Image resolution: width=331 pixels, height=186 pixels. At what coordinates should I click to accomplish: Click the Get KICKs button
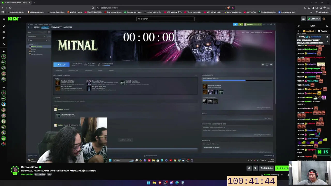314,19
